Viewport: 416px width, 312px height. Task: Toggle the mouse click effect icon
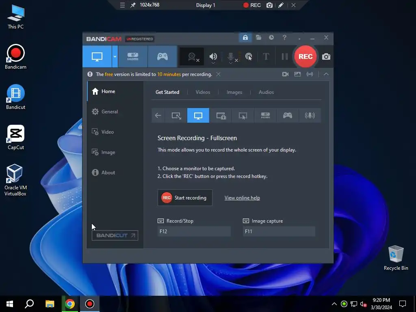249,56
